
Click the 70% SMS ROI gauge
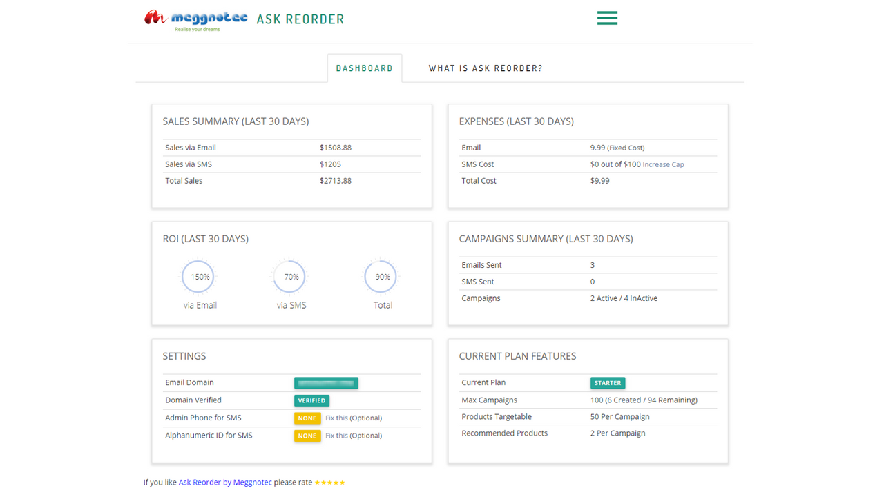pos(290,277)
